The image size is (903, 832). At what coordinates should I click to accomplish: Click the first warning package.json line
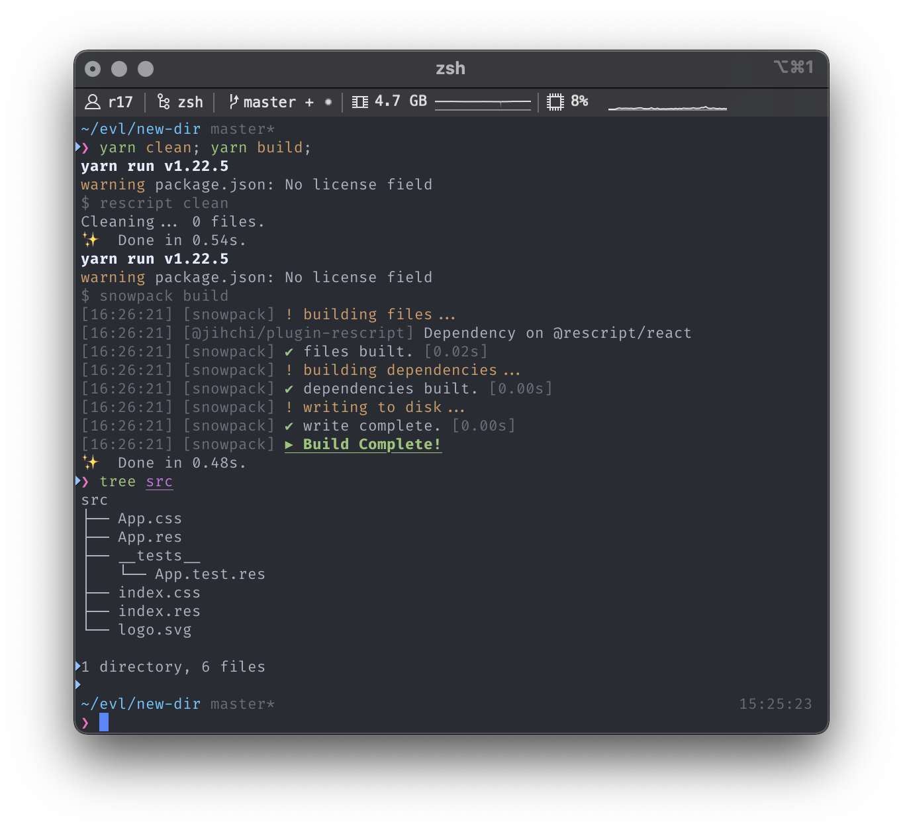[256, 184]
